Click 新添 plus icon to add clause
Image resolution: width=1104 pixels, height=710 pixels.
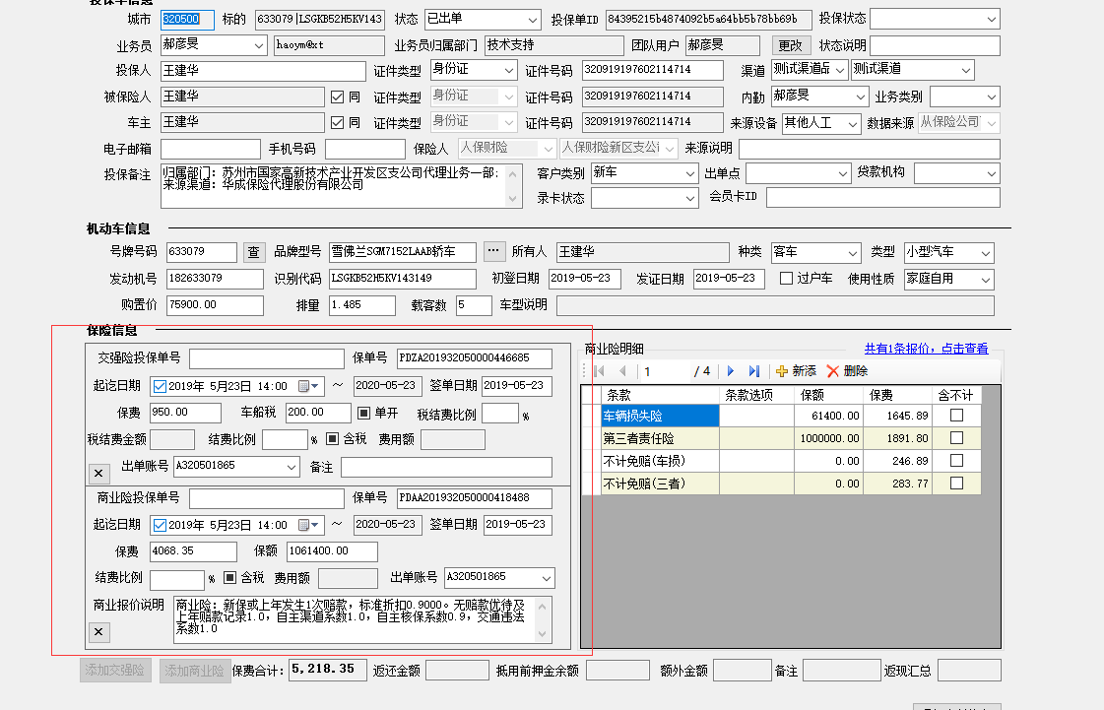coord(784,371)
